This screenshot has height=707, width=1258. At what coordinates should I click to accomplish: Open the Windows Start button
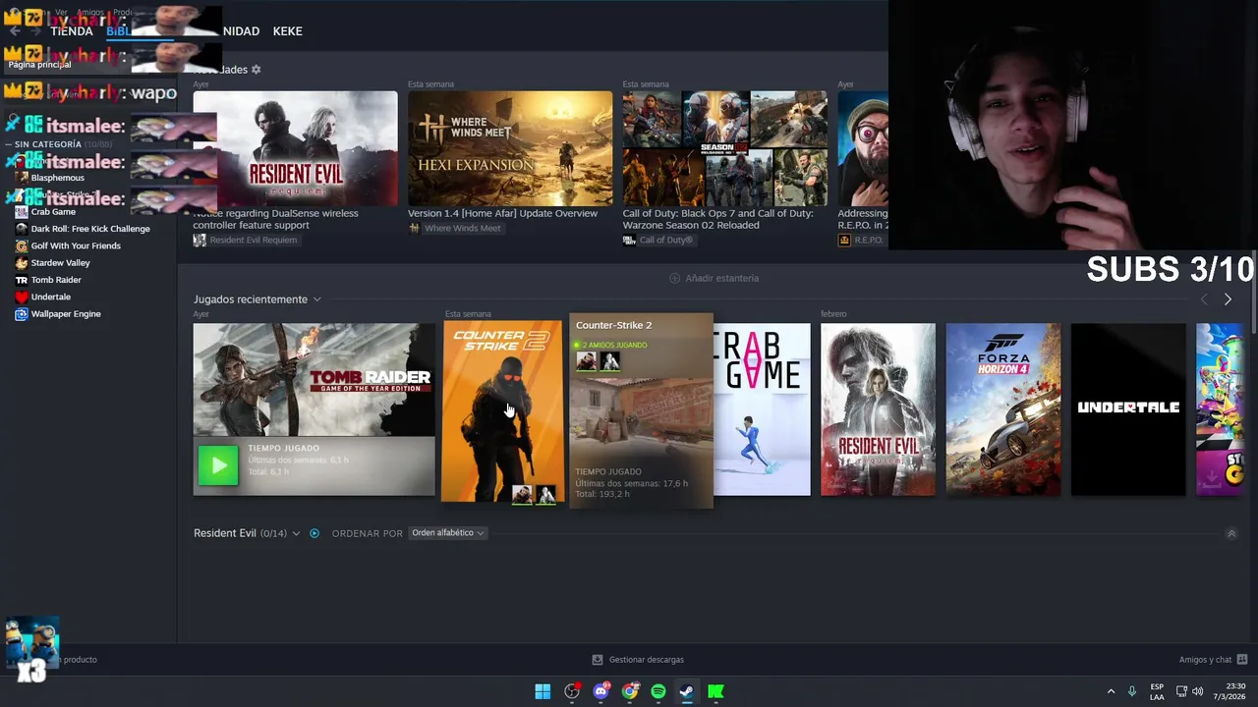pyautogui.click(x=543, y=691)
